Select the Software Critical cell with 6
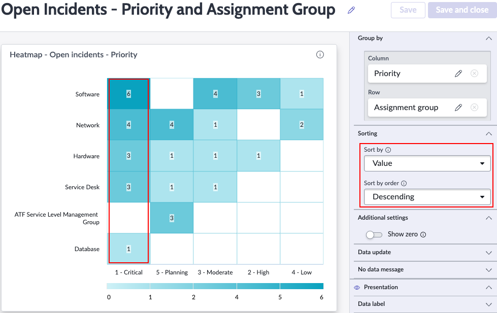The height and width of the screenshot is (313, 497). click(128, 94)
